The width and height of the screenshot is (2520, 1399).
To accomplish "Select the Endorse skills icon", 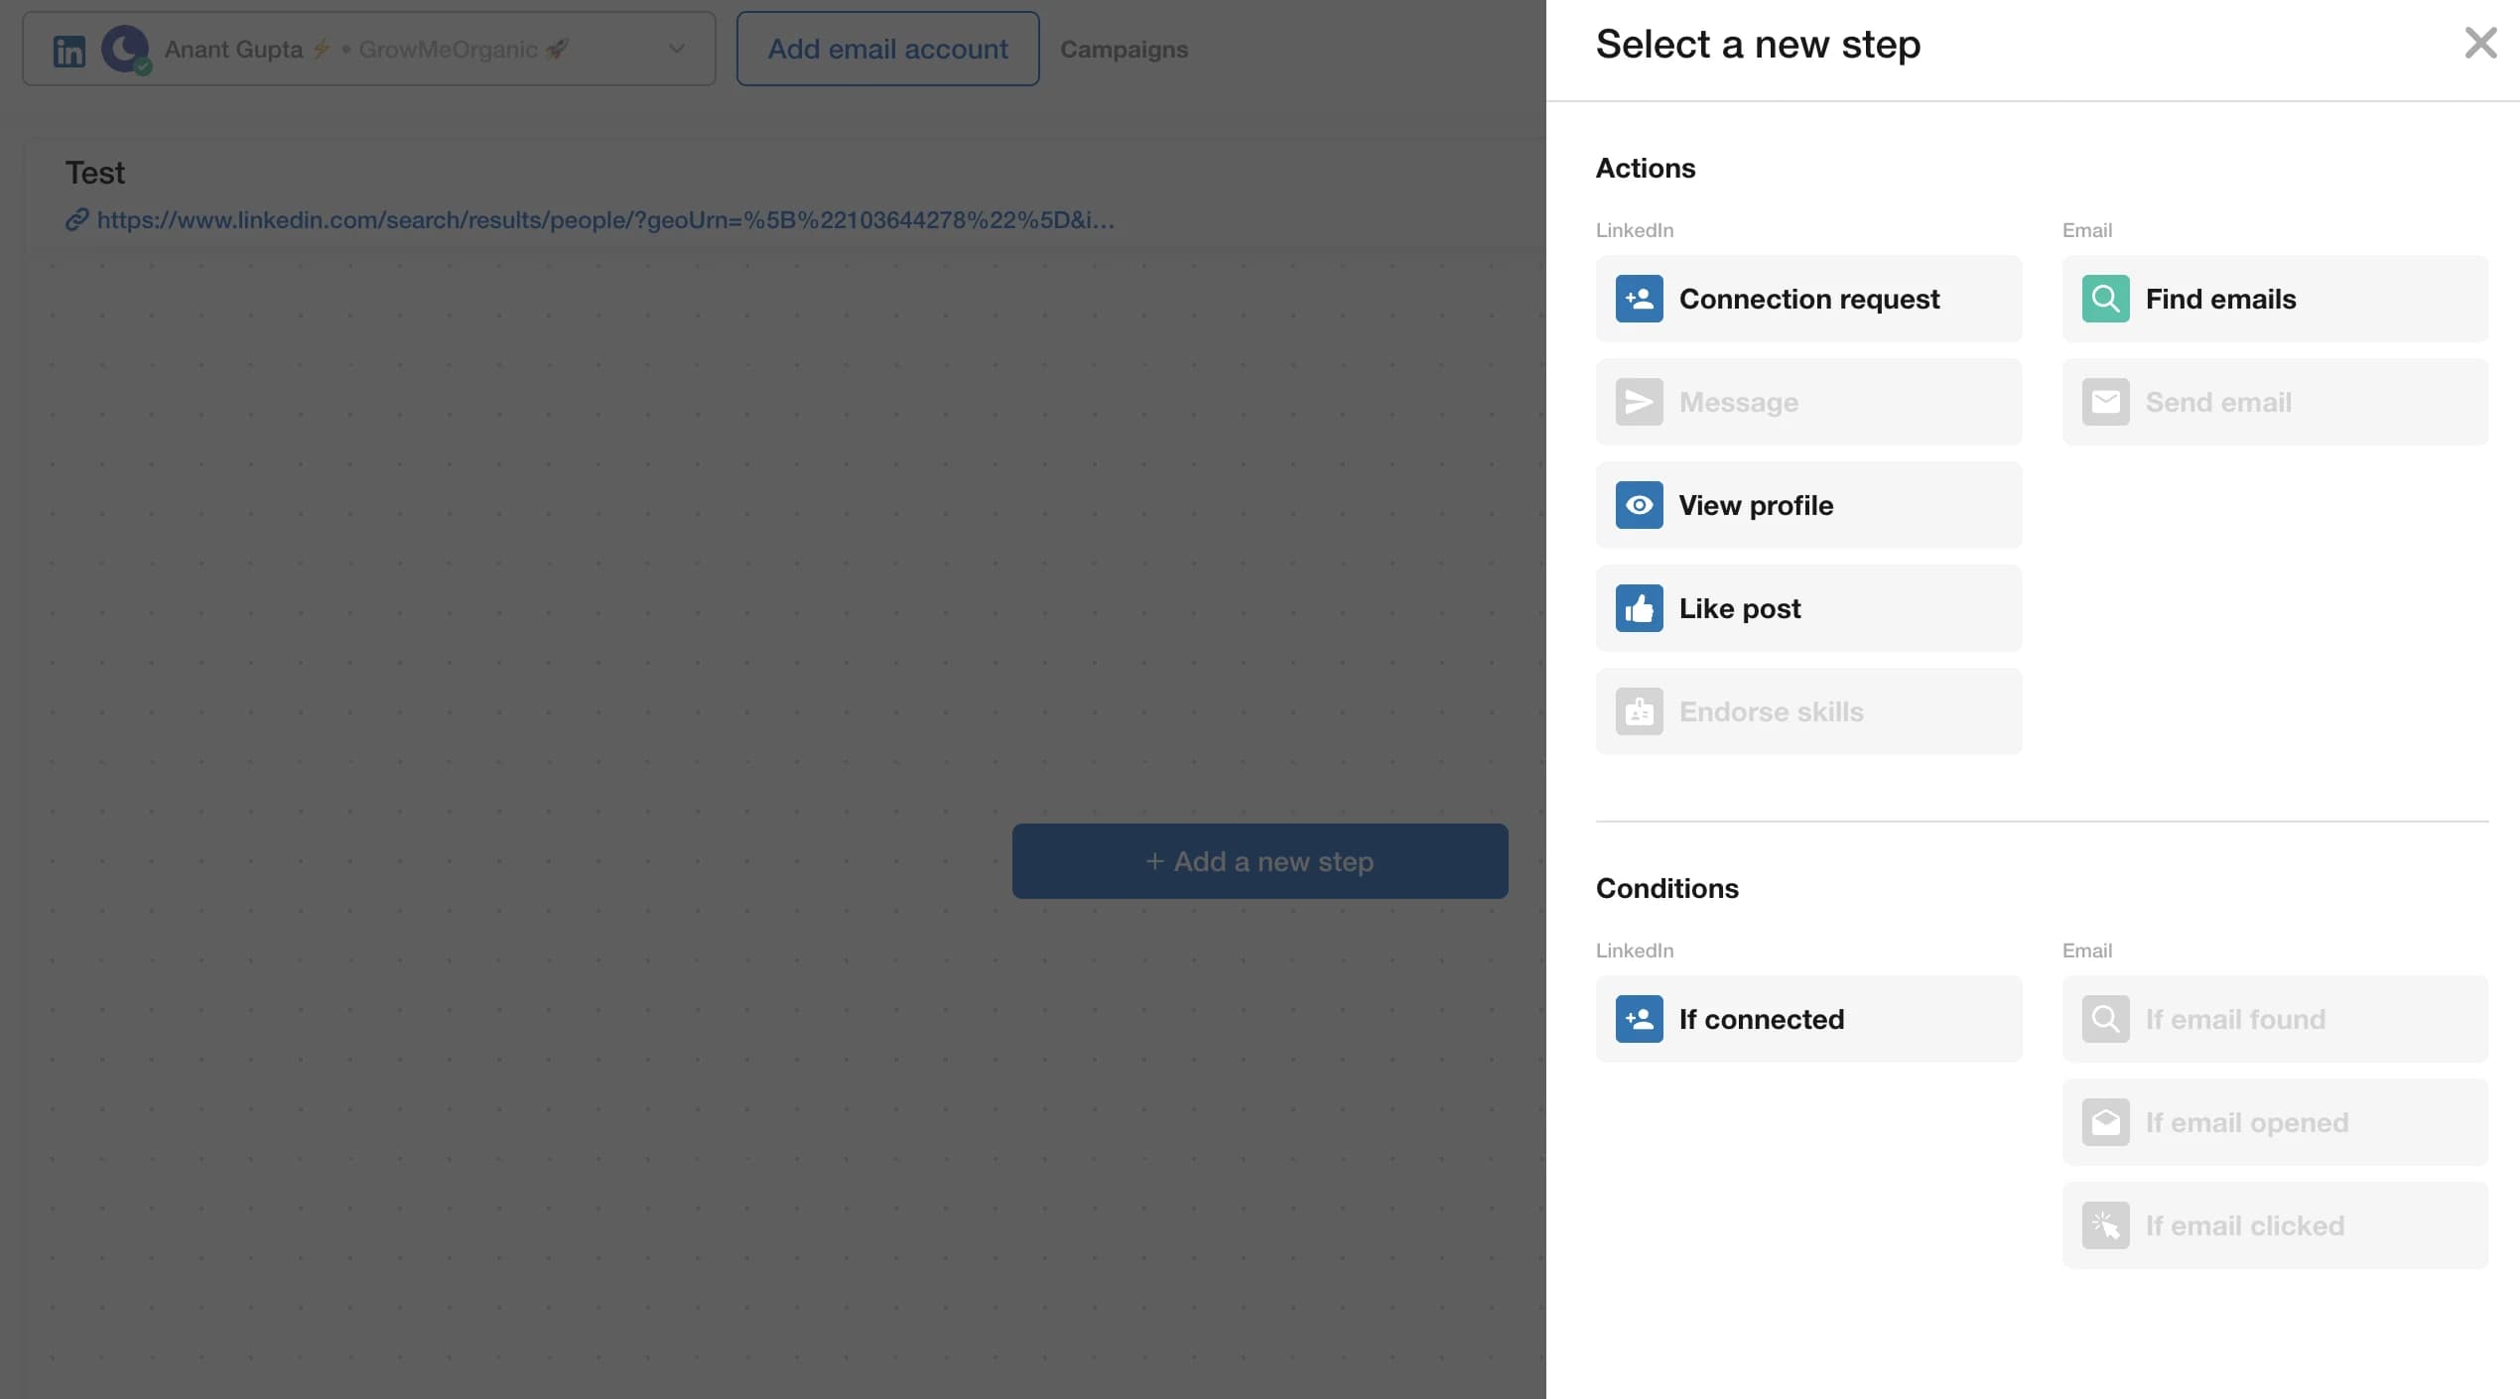I will 1639,711.
